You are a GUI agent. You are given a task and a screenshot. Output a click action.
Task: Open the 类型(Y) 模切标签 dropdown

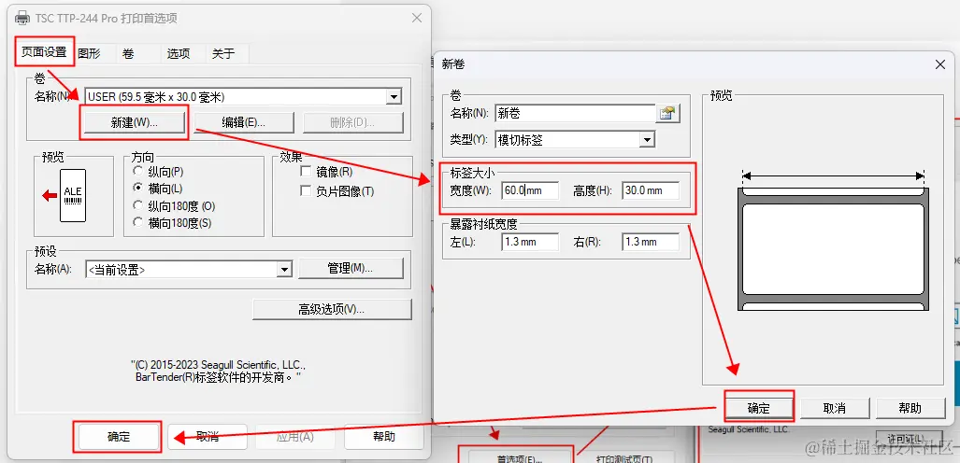647,140
